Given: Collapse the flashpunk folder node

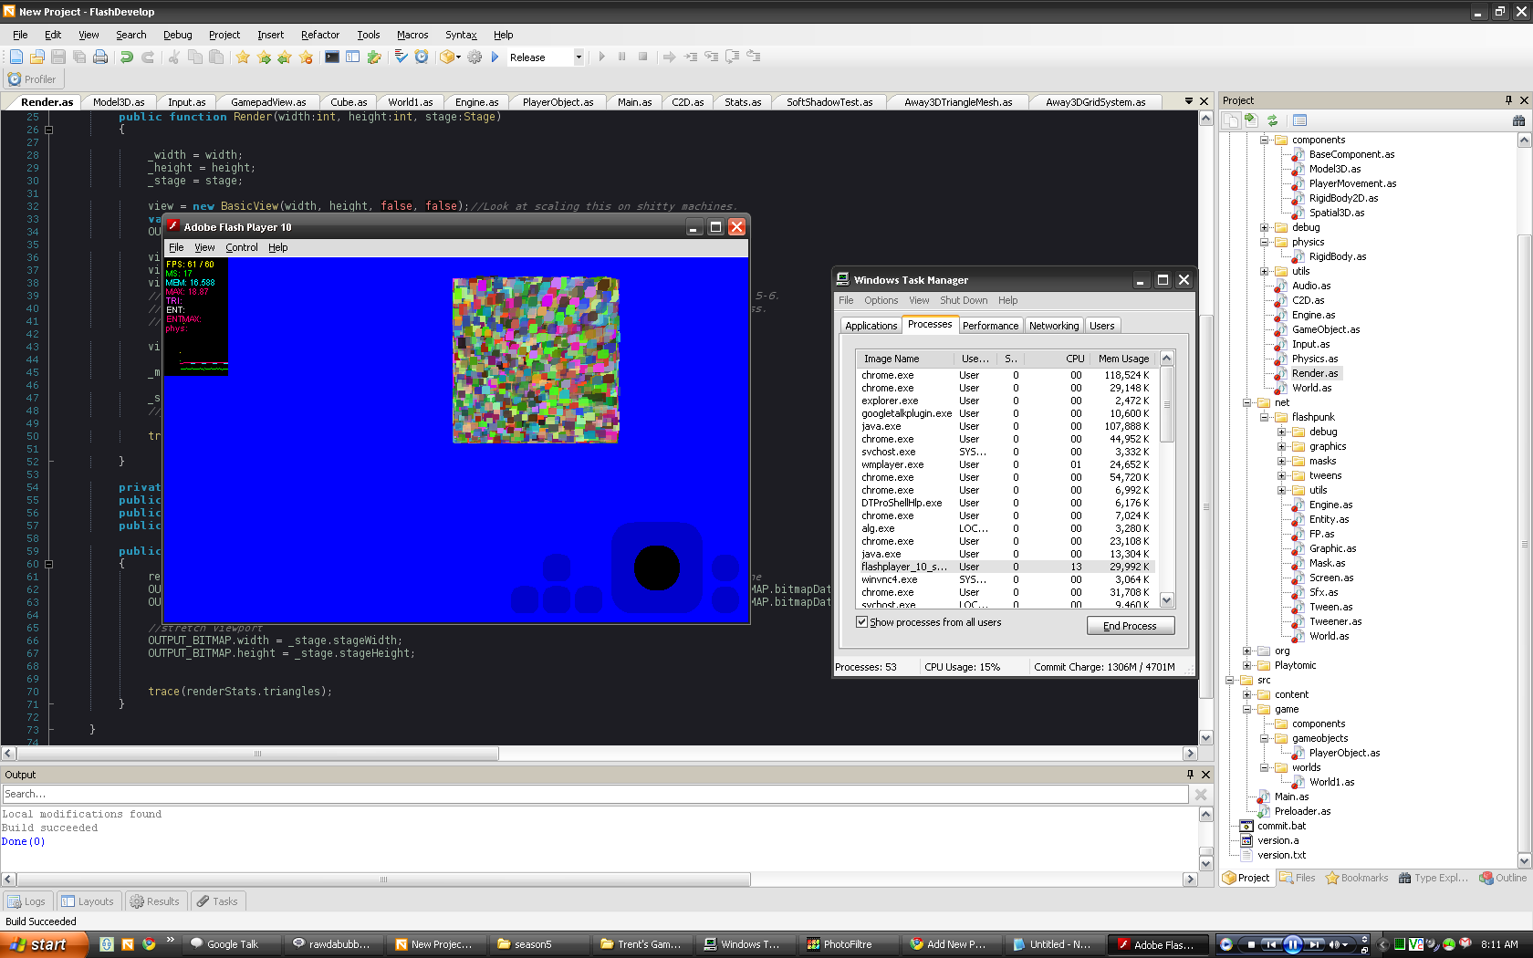Looking at the screenshot, I should [x=1264, y=417].
